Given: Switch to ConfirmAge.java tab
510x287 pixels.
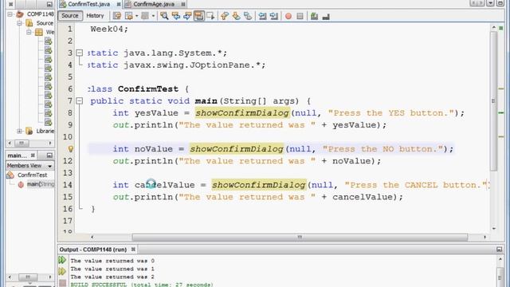Looking at the screenshot, I should coord(154,4).
